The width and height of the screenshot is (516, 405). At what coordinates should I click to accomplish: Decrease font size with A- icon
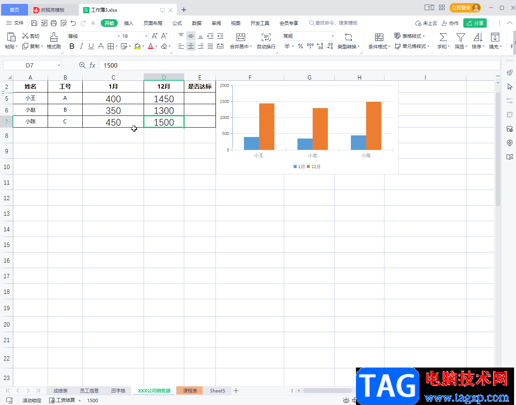pyautogui.click(x=164, y=36)
